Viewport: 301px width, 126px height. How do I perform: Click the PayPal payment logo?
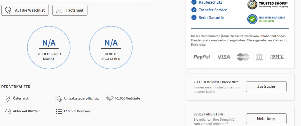click(x=202, y=57)
